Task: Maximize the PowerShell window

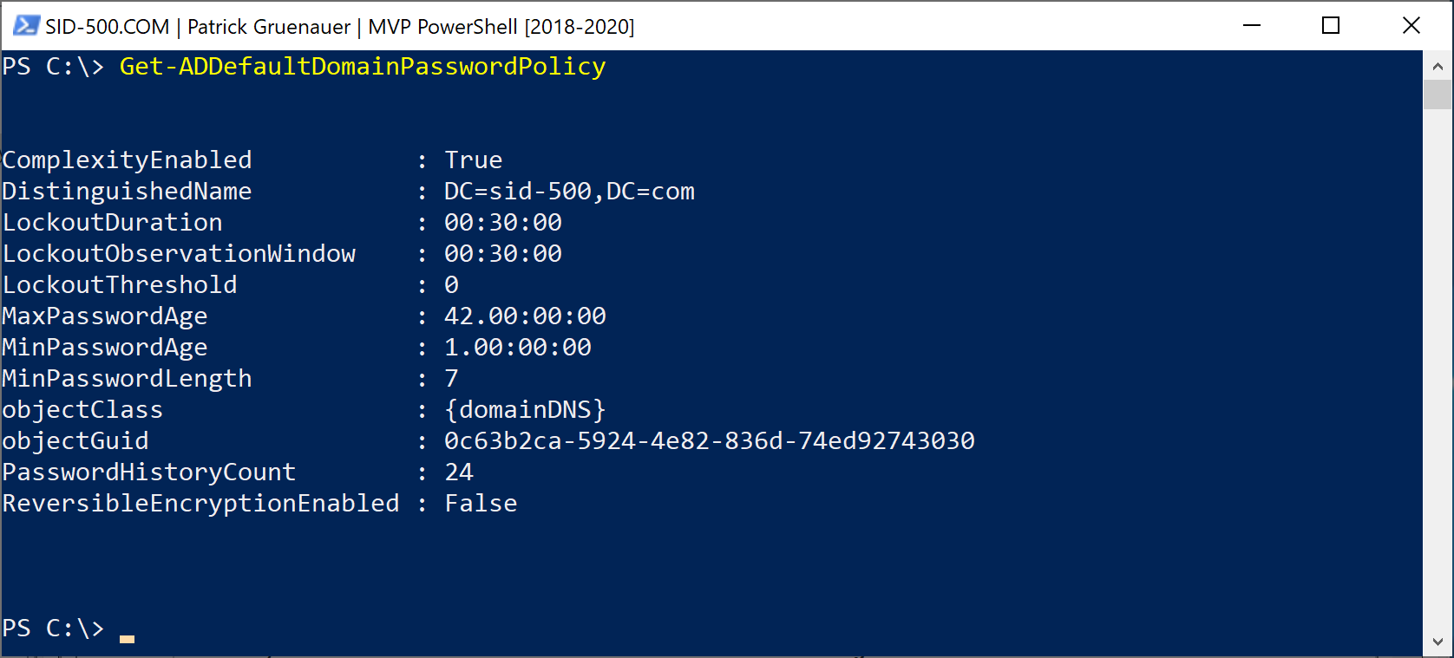Action: click(1331, 26)
